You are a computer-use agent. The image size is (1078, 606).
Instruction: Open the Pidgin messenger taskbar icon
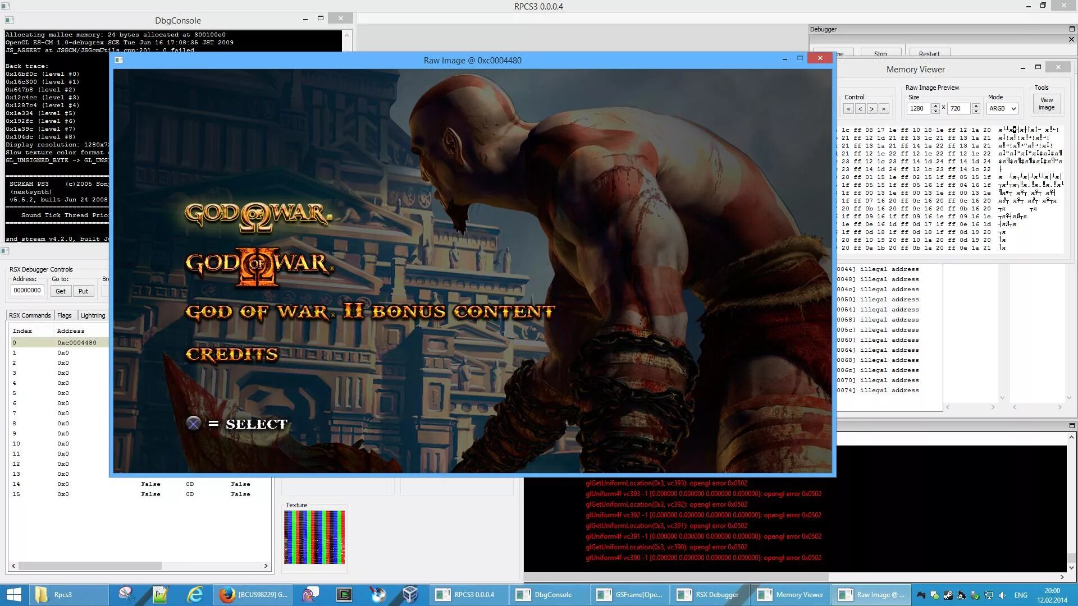[310, 594]
